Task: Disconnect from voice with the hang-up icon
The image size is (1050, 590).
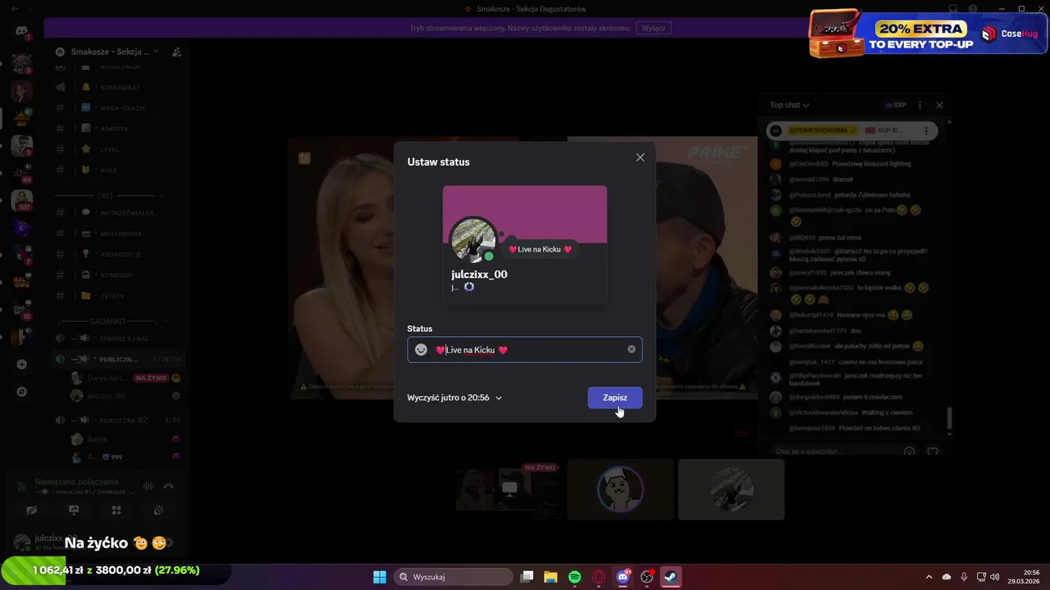Action: coord(168,486)
